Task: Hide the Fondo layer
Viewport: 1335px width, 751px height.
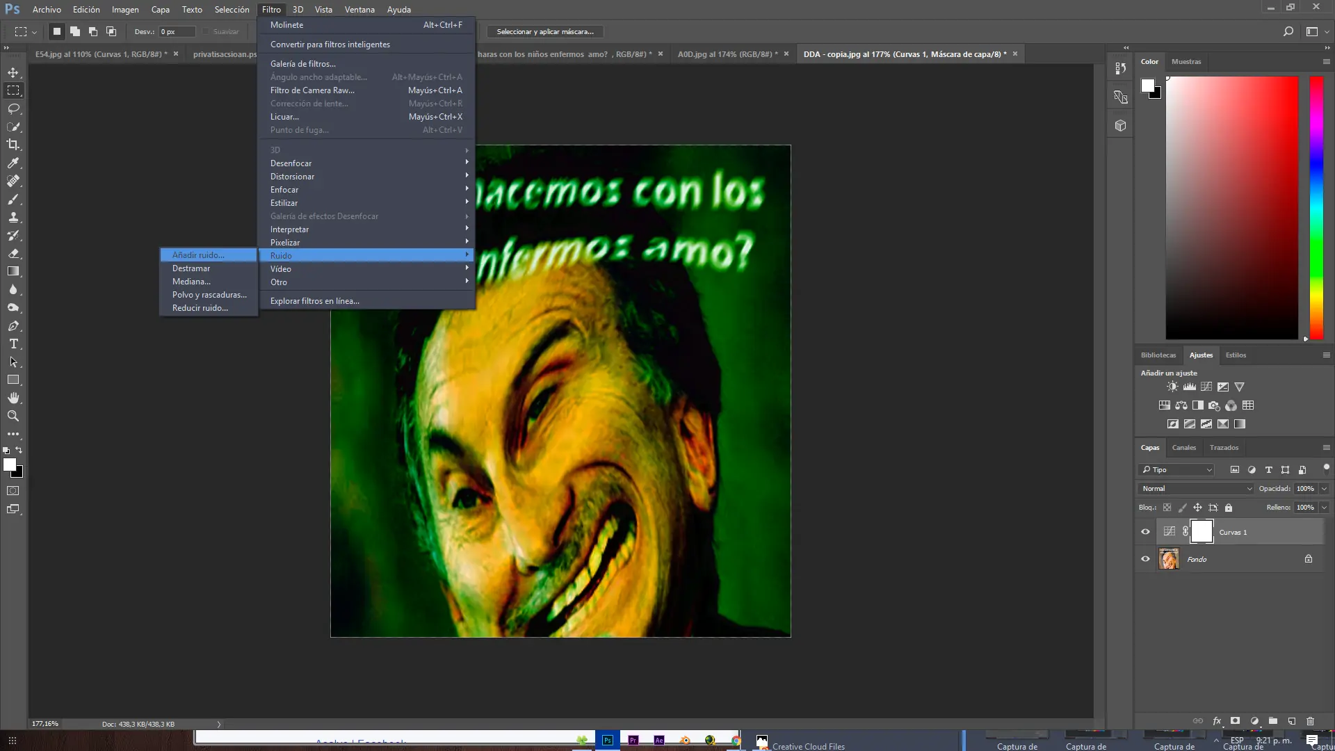Action: coord(1145,559)
